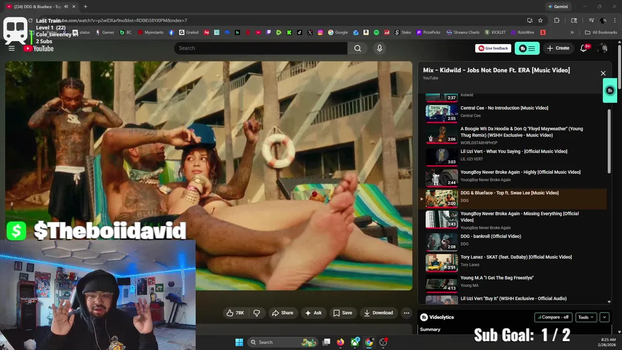Image resolution: width=622 pixels, height=350 pixels.
Task: Click the search magnifier button
Action: click(358, 48)
